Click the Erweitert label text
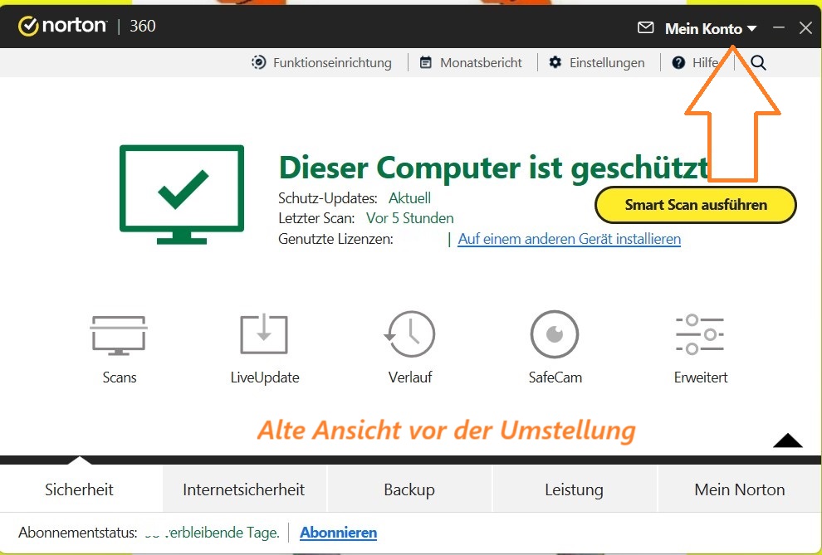This screenshot has height=555, width=822. coord(701,377)
